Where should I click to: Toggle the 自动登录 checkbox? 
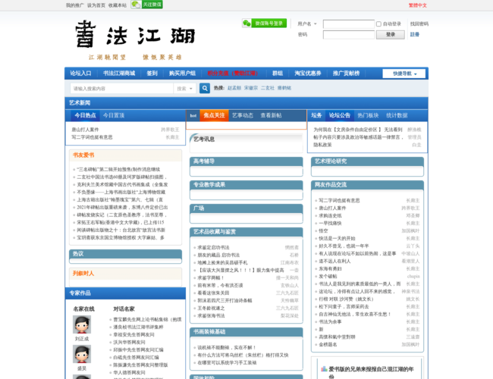coord(379,24)
